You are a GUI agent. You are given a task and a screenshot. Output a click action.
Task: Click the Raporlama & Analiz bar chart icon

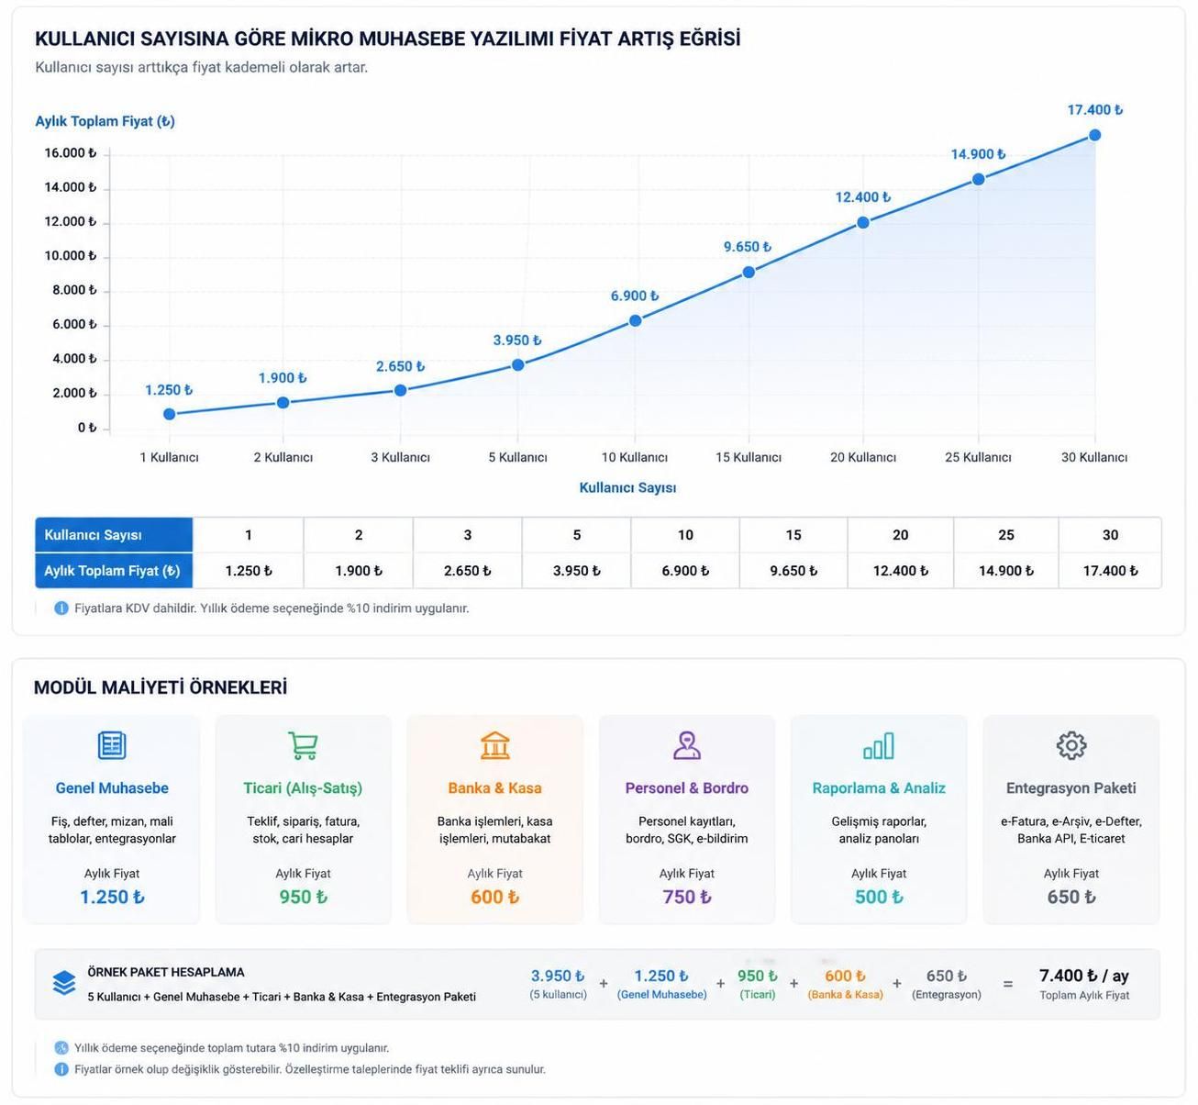pos(879,745)
